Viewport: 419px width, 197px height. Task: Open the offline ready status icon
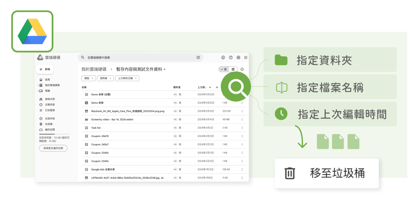pyautogui.click(x=223, y=58)
